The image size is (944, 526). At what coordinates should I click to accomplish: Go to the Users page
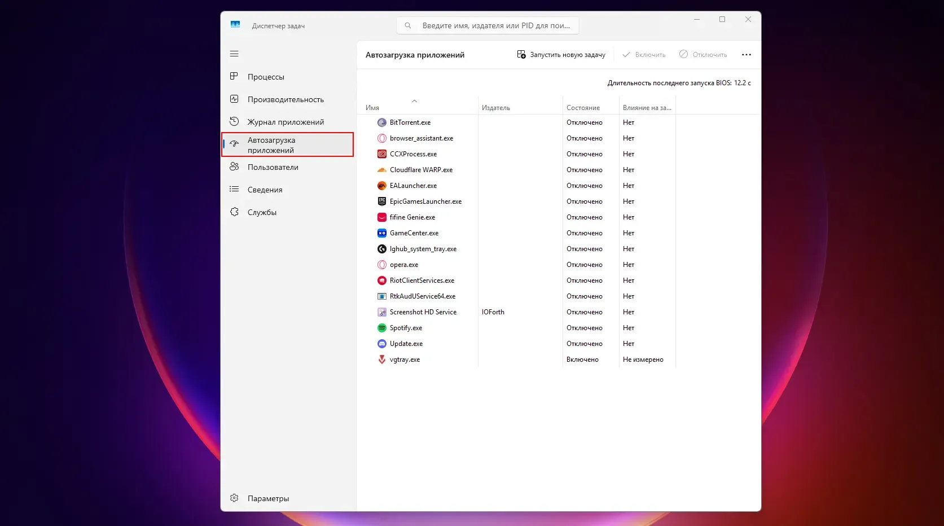pyautogui.click(x=273, y=167)
